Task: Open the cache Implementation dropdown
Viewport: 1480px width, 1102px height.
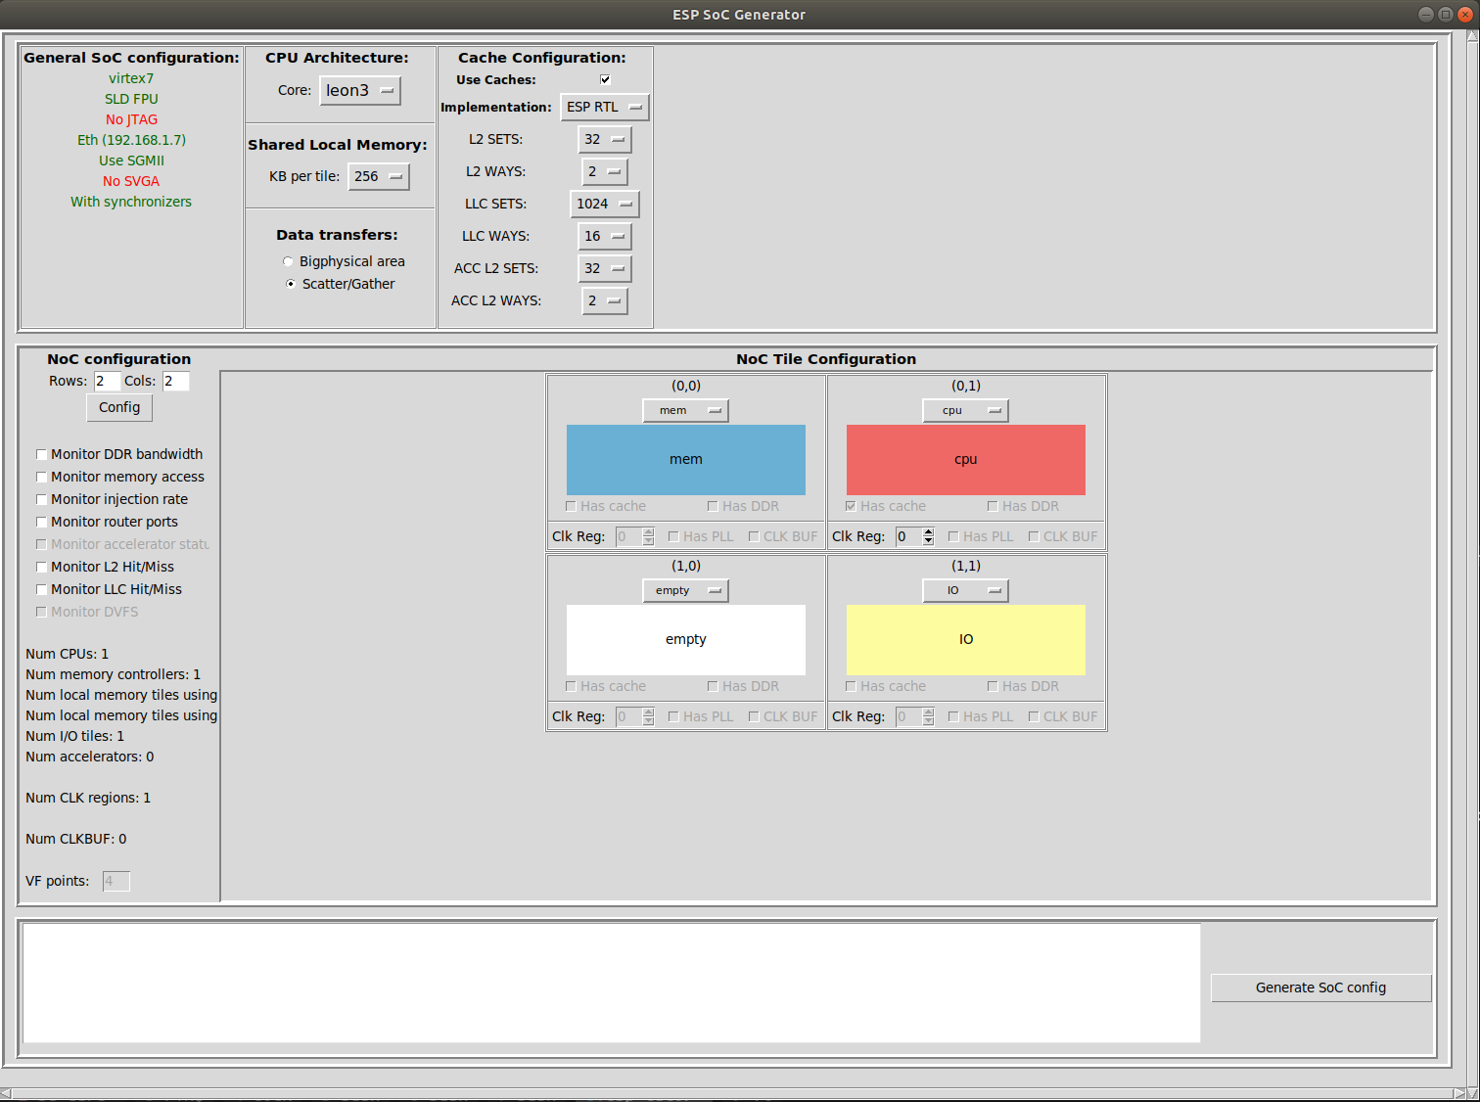Action: [x=604, y=107]
